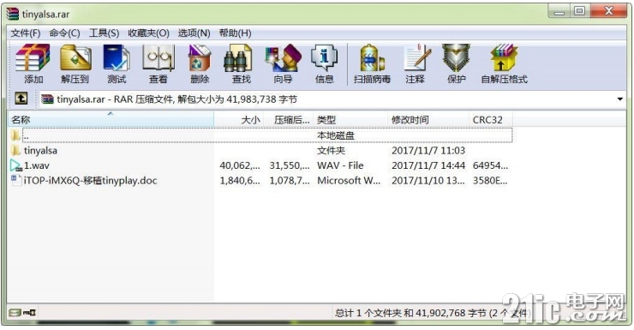Select iTOP-iMX6Q-移植tinyplay.doc file name
Image resolution: width=634 pixels, height=330 pixels.
pyautogui.click(x=90, y=180)
